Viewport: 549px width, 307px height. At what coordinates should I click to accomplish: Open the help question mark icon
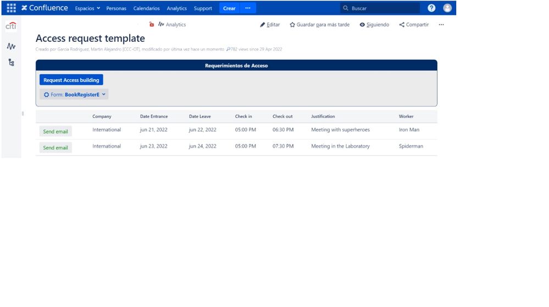(431, 8)
